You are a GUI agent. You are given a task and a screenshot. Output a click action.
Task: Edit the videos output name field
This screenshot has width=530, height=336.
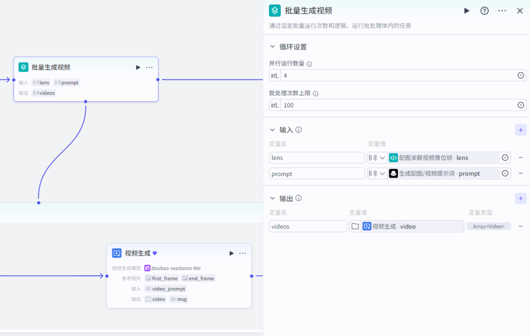click(308, 226)
